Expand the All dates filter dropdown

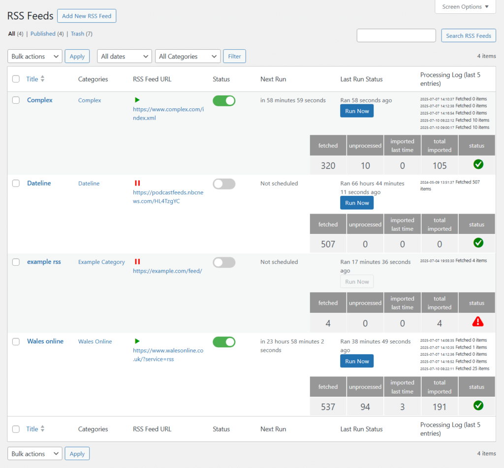click(x=125, y=57)
